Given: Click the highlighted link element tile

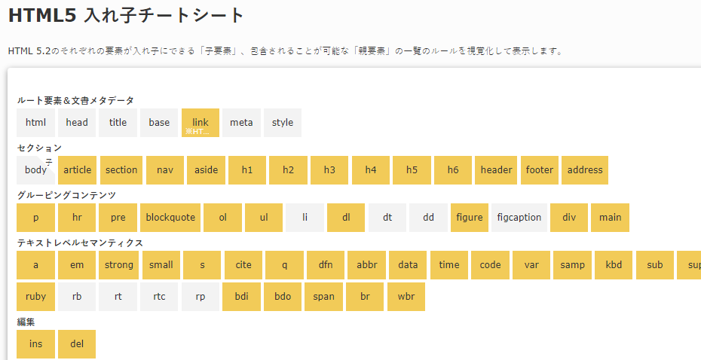Looking at the screenshot, I should tap(201, 122).
